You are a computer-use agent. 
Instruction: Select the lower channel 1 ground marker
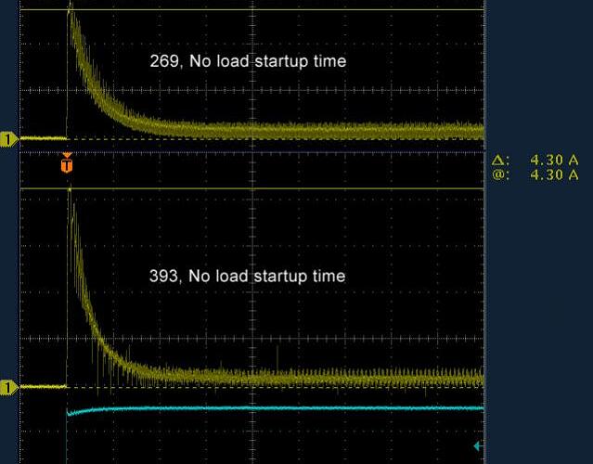pos(8,388)
